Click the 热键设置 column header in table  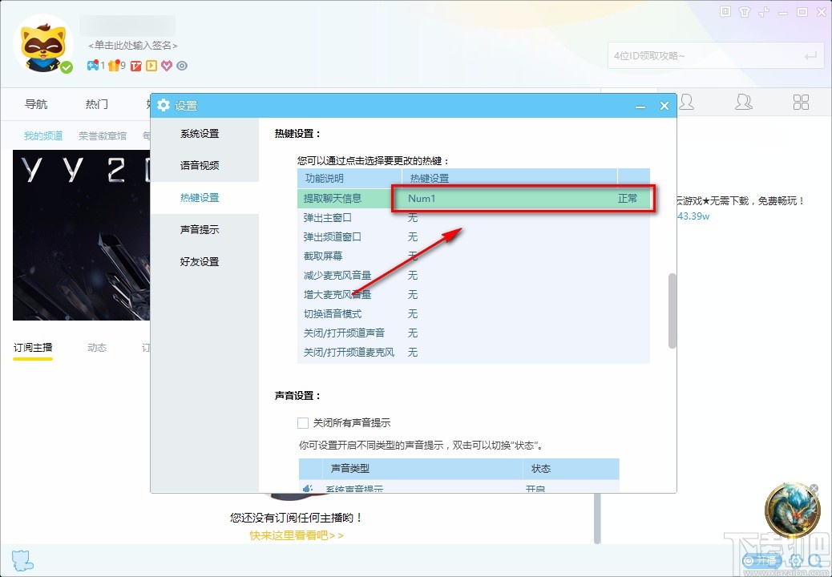pos(510,178)
